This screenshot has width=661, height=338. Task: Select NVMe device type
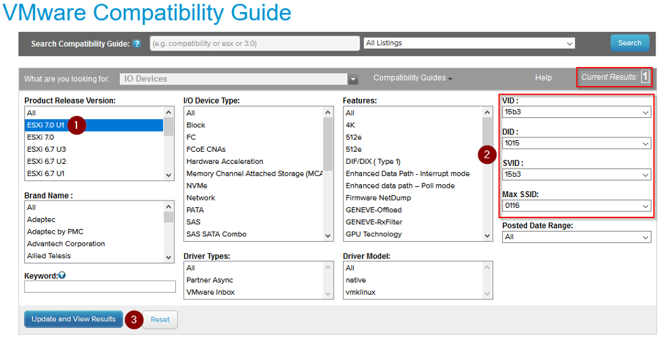[254, 186]
